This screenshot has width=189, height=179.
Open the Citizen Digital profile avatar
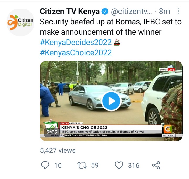(x=20, y=22)
